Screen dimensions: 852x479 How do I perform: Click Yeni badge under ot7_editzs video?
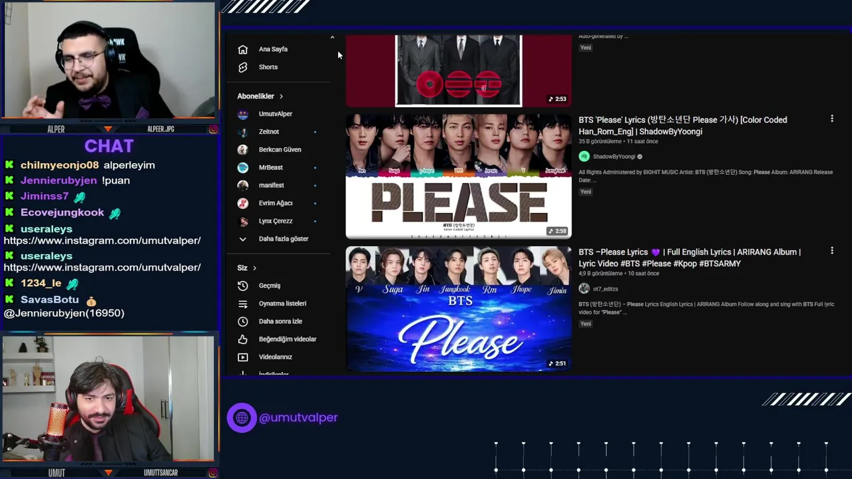(586, 324)
